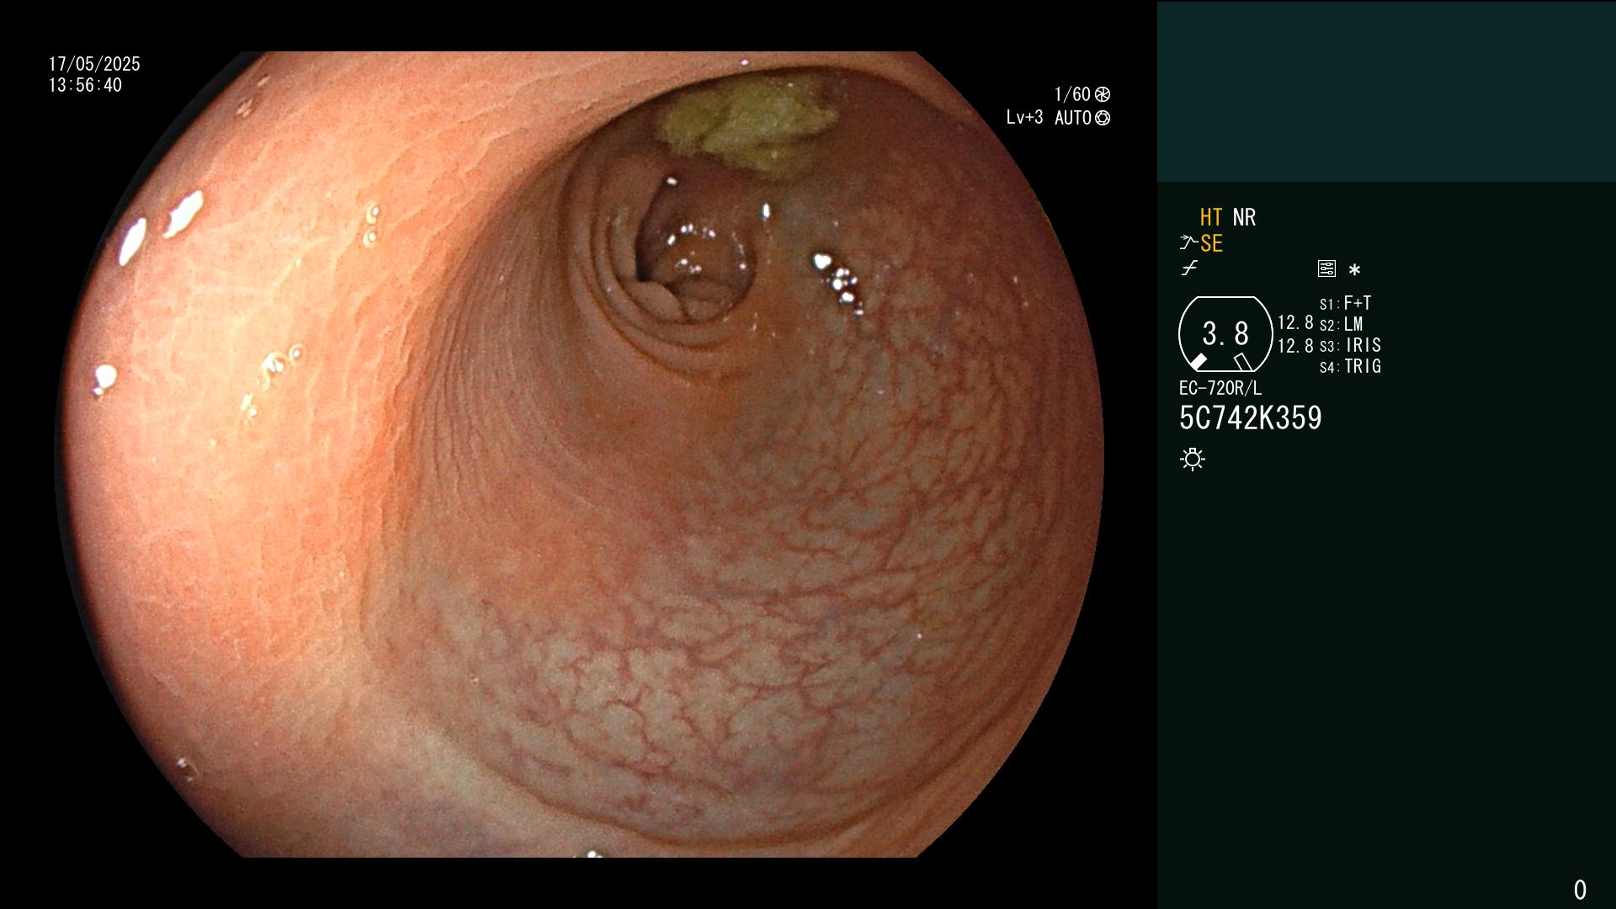
Task: Toggle the NR noise reduction indicator
Action: [x=1244, y=217]
